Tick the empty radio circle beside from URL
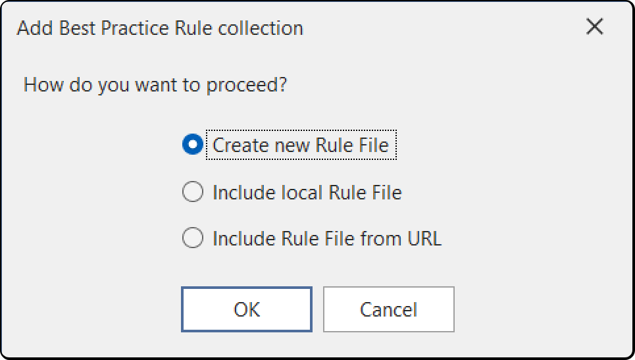This screenshot has height=360, width=635. click(193, 238)
